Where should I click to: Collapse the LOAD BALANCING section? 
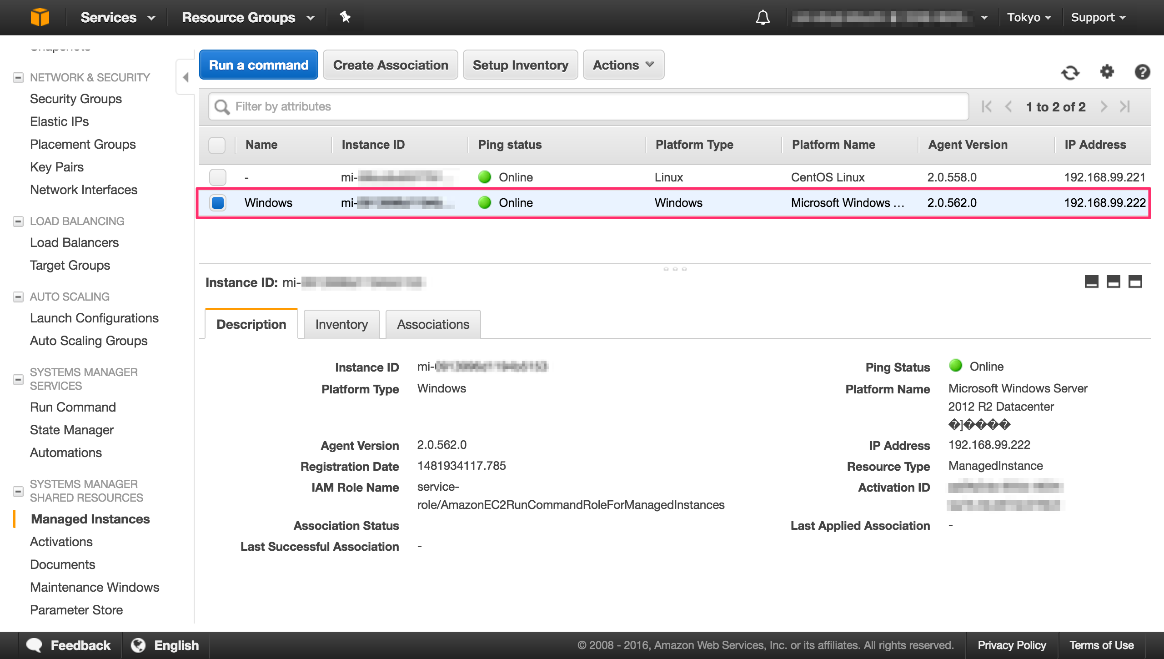18,221
